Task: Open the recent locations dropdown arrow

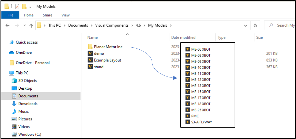Action: pos(24,25)
